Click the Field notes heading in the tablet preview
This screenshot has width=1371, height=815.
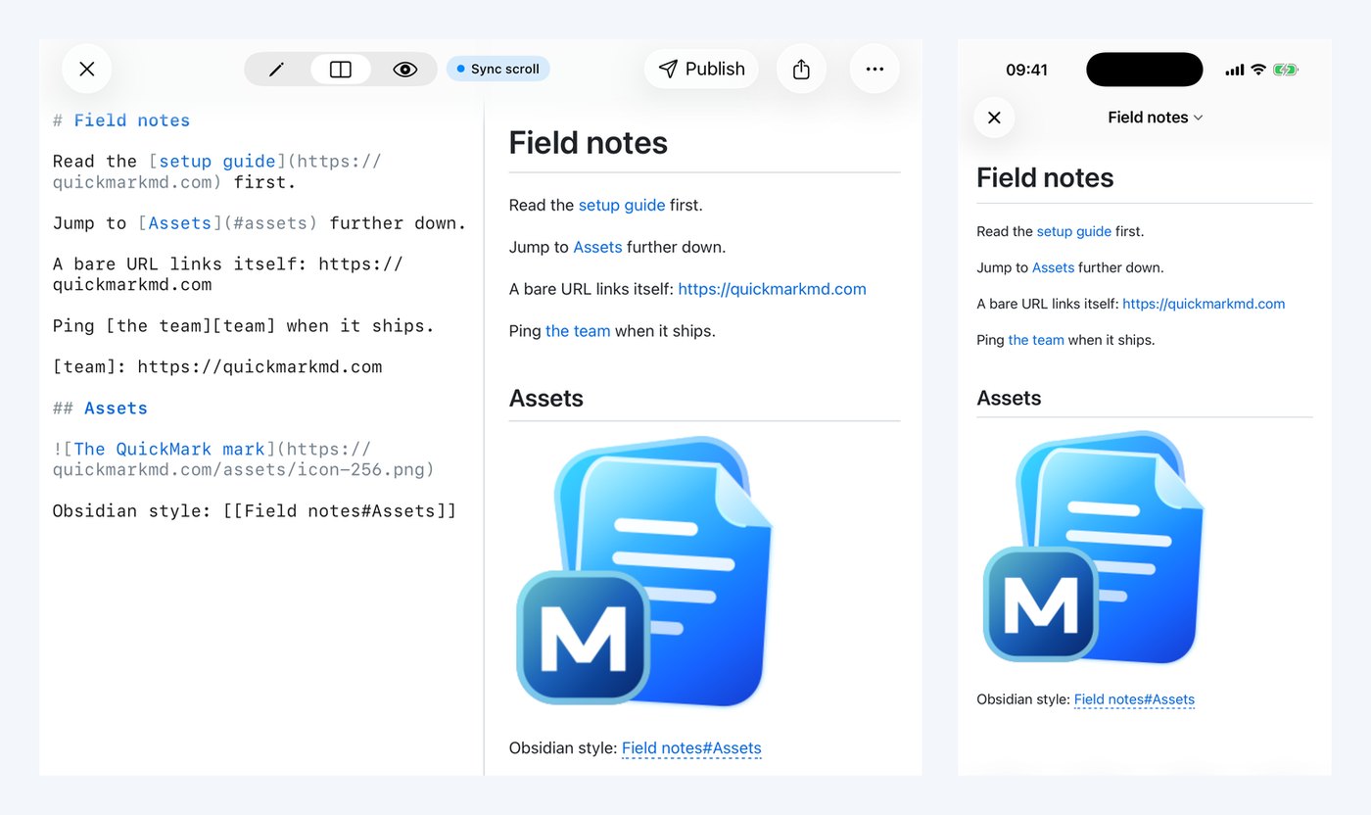(x=588, y=143)
